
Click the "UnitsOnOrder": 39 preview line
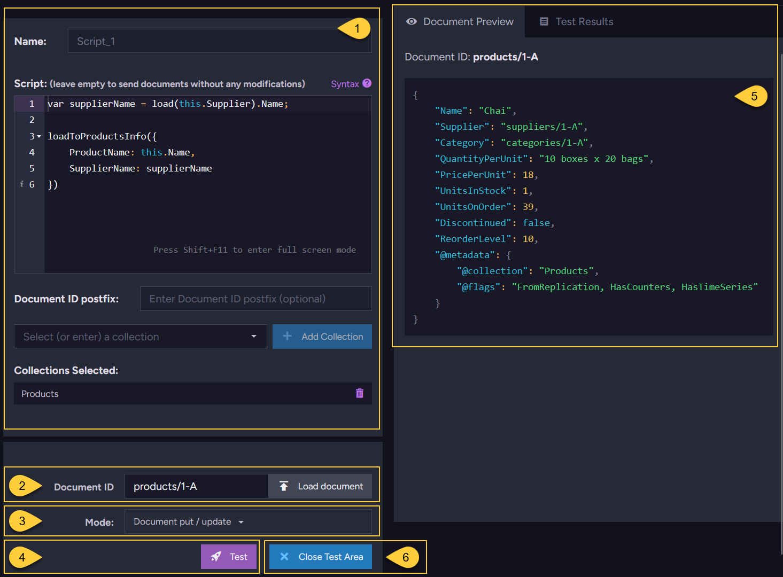[486, 207]
